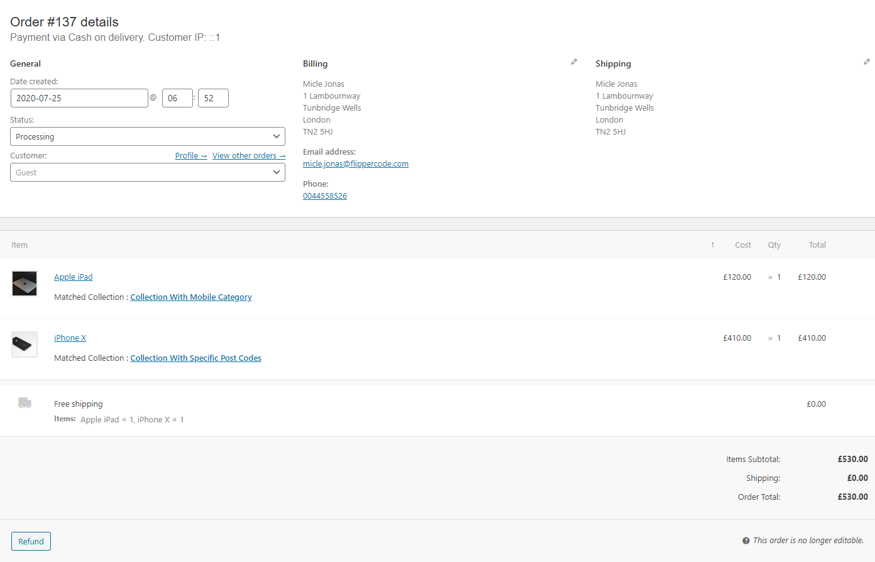Click Free shipping £0.00 amount
Viewport: 875px width, 562px height.
tap(816, 404)
